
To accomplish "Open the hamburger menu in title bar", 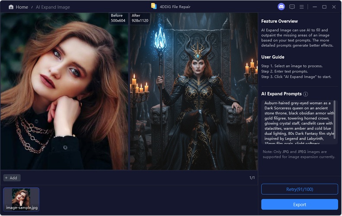I will pyautogui.click(x=301, y=7).
